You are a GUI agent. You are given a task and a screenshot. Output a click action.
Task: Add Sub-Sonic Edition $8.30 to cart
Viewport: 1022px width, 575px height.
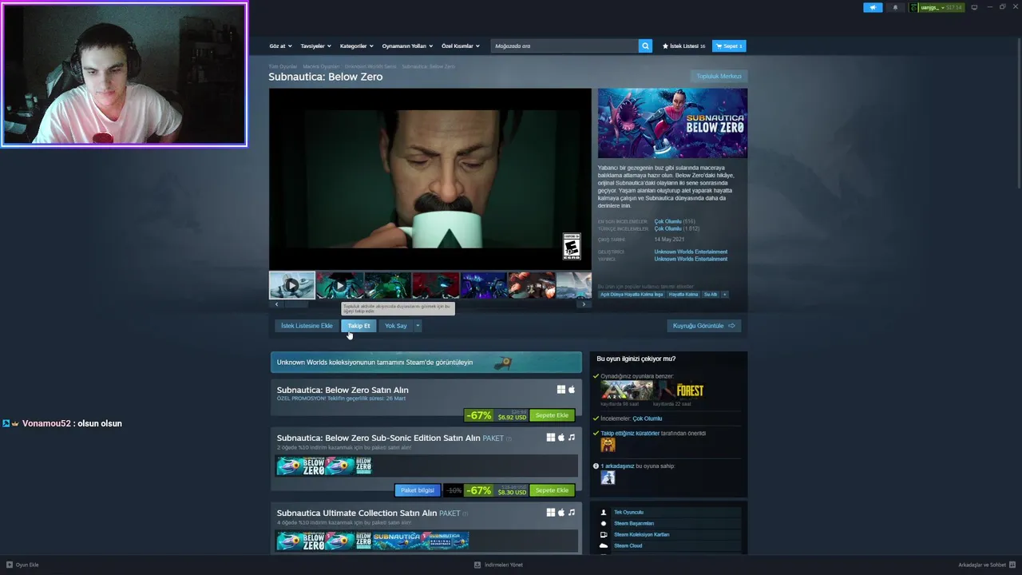click(x=552, y=490)
